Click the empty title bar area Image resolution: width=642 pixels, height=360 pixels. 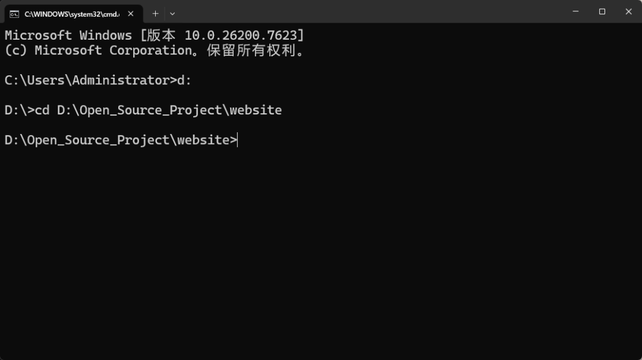[369, 12]
